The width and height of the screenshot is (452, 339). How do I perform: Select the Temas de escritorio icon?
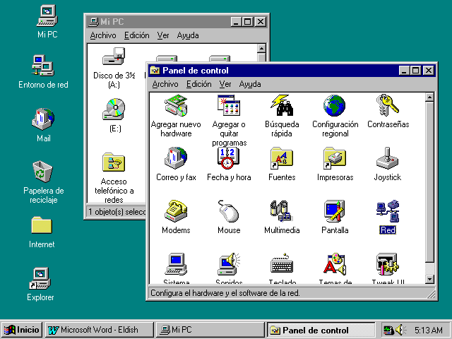coord(335,264)
